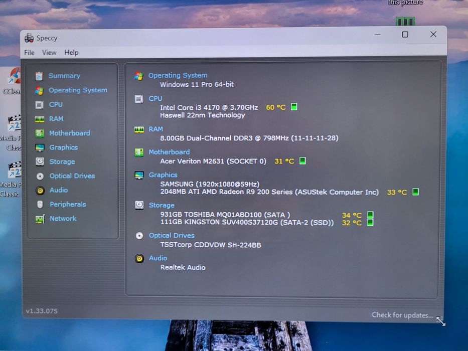Switch to the CPU section

click(56, 104)
